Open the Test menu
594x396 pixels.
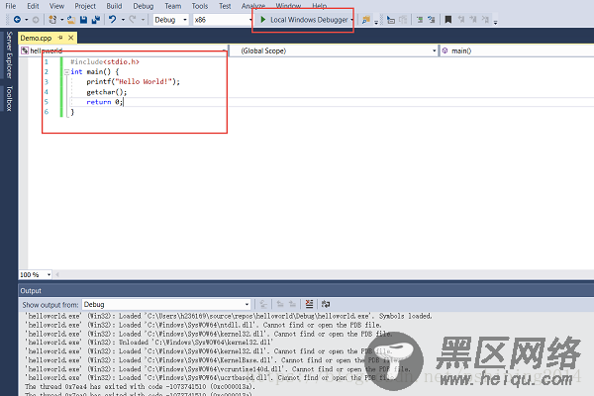click(x=225, y=6)
